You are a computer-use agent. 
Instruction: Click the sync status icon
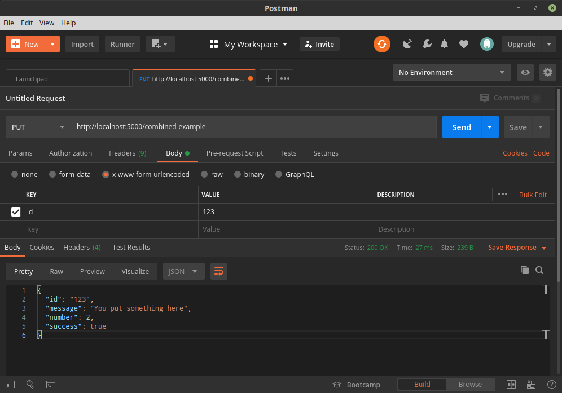coord(381,44)
